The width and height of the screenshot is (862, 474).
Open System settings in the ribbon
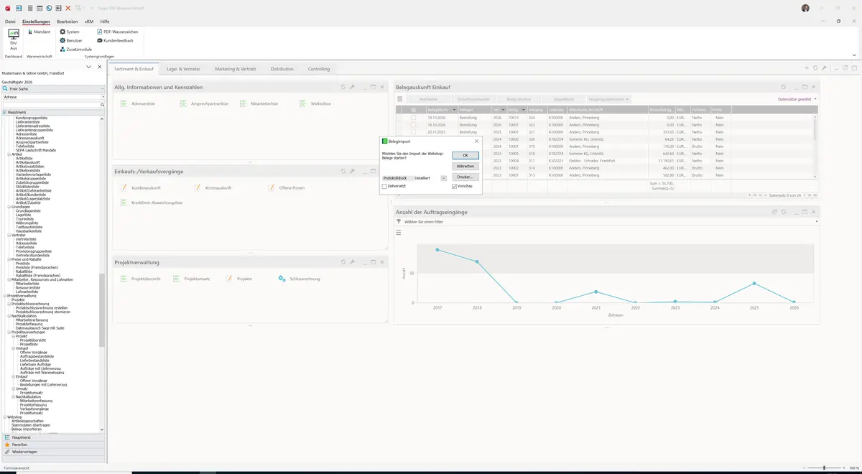pos(70,32)
